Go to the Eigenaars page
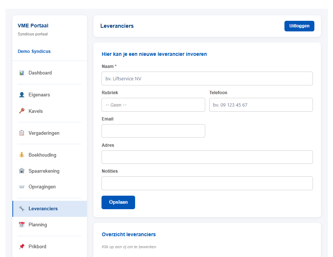The height and width of the screenshot is (257, 333). tap(50, 95)
